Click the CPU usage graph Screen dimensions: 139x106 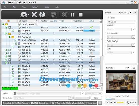10,88
